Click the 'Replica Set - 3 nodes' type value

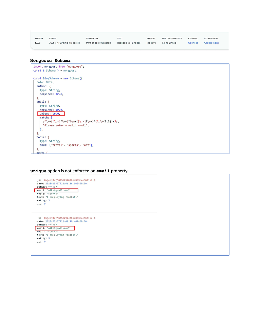pyautogui.click(x=129, y=43)
